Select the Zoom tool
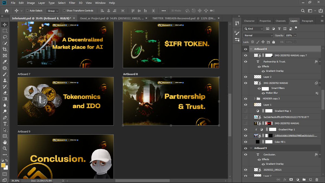 (5, 149)
